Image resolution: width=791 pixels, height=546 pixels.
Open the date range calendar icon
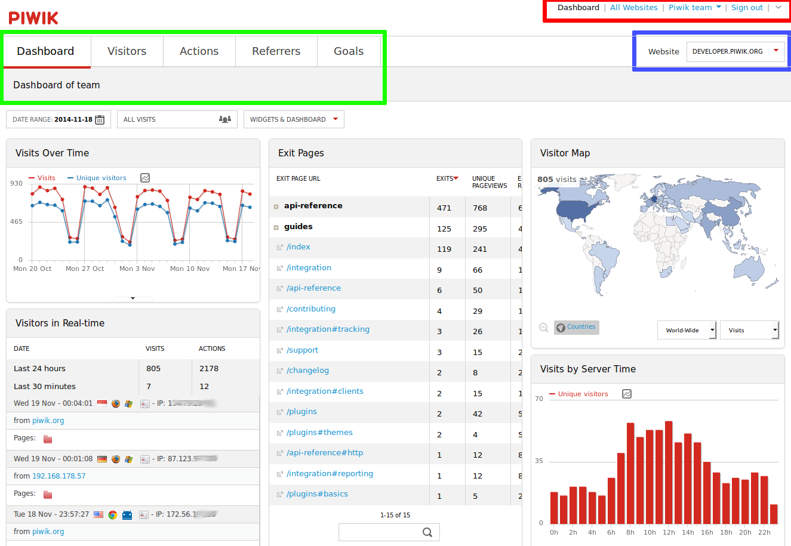point(100,119)
